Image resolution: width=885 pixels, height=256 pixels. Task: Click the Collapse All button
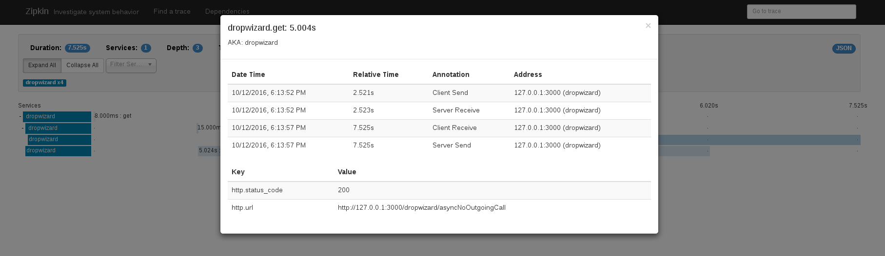[x=82, y=65]
